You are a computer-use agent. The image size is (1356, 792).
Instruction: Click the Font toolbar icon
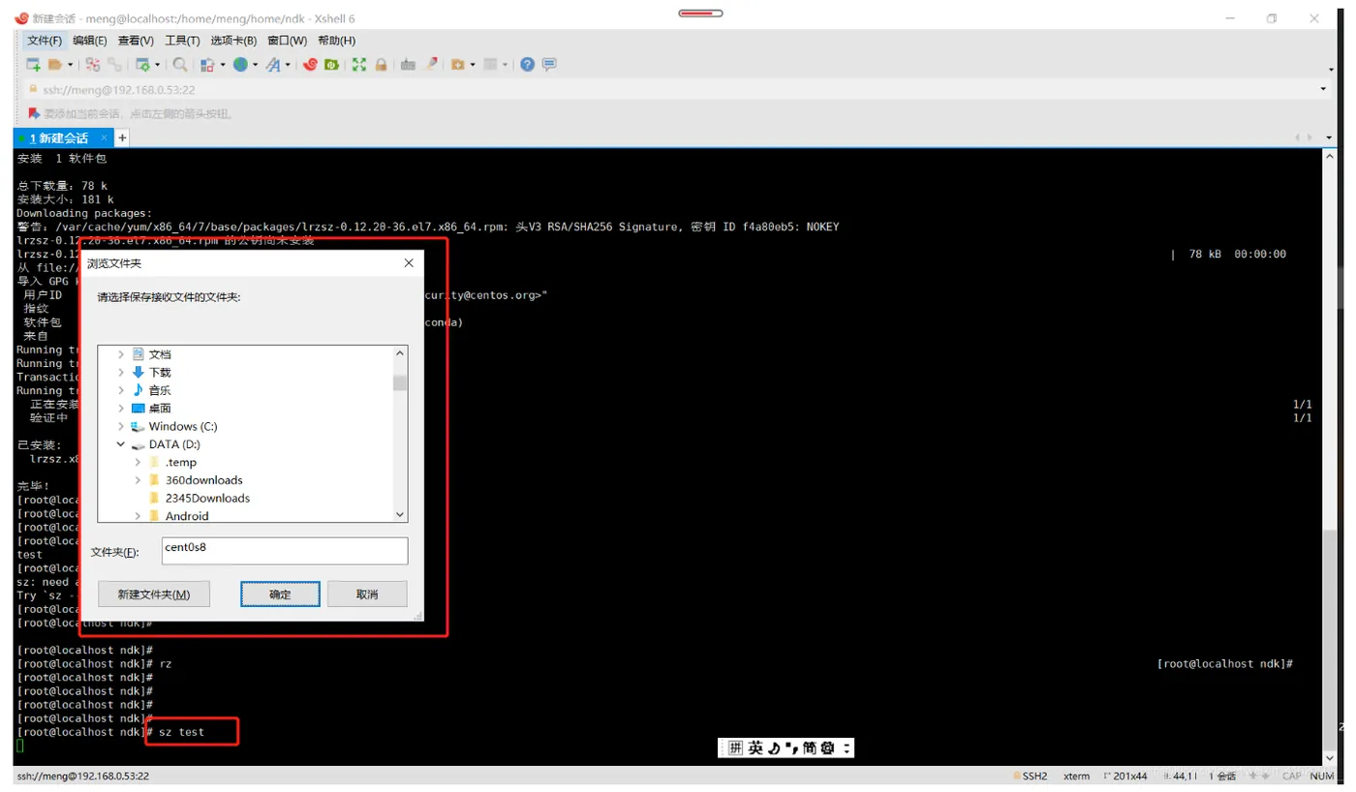(x=273, y=65)
